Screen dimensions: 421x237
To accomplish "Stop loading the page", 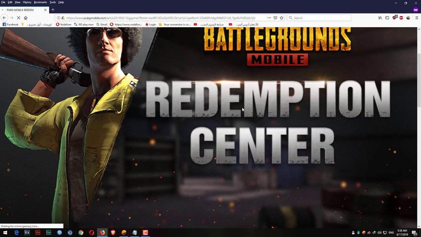I will (x=18, y=18).
